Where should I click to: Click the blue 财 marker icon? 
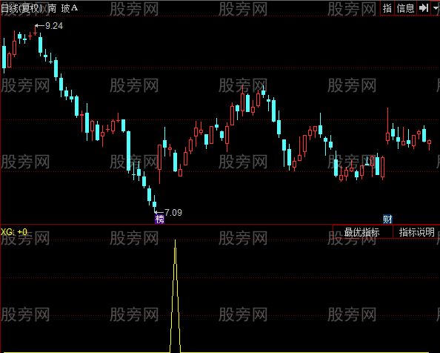387,219
